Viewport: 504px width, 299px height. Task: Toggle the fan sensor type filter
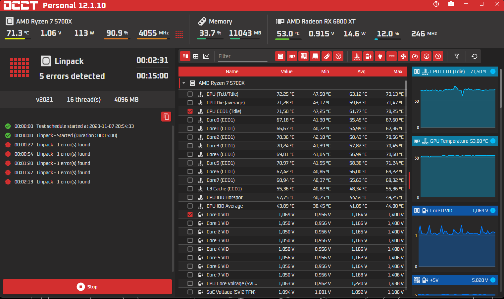(403, 56)
